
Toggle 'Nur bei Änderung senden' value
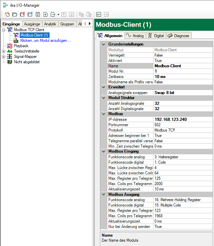pos(183,227)
